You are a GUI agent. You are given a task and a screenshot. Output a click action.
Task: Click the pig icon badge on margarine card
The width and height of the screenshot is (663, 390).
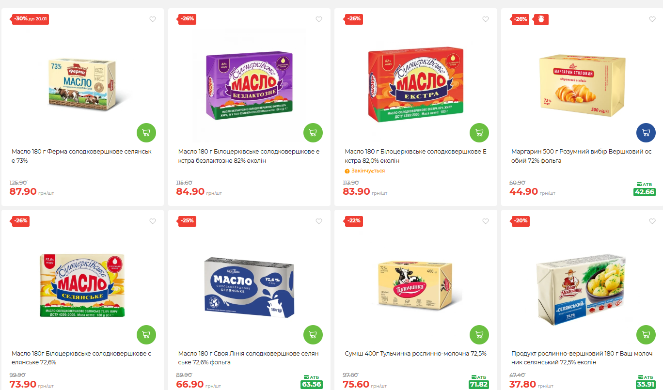541,19
